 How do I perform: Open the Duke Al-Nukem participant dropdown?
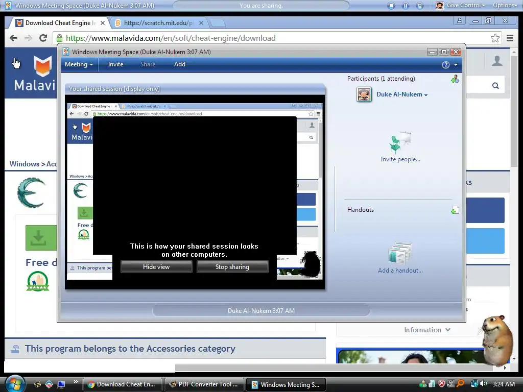click(402, 94)
